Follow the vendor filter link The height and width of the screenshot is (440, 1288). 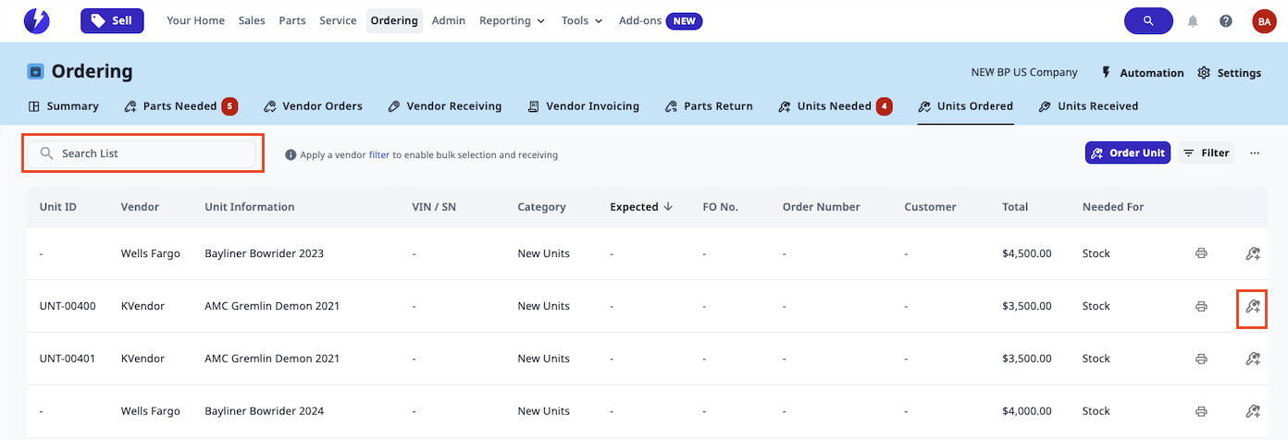tap(378, 155)
